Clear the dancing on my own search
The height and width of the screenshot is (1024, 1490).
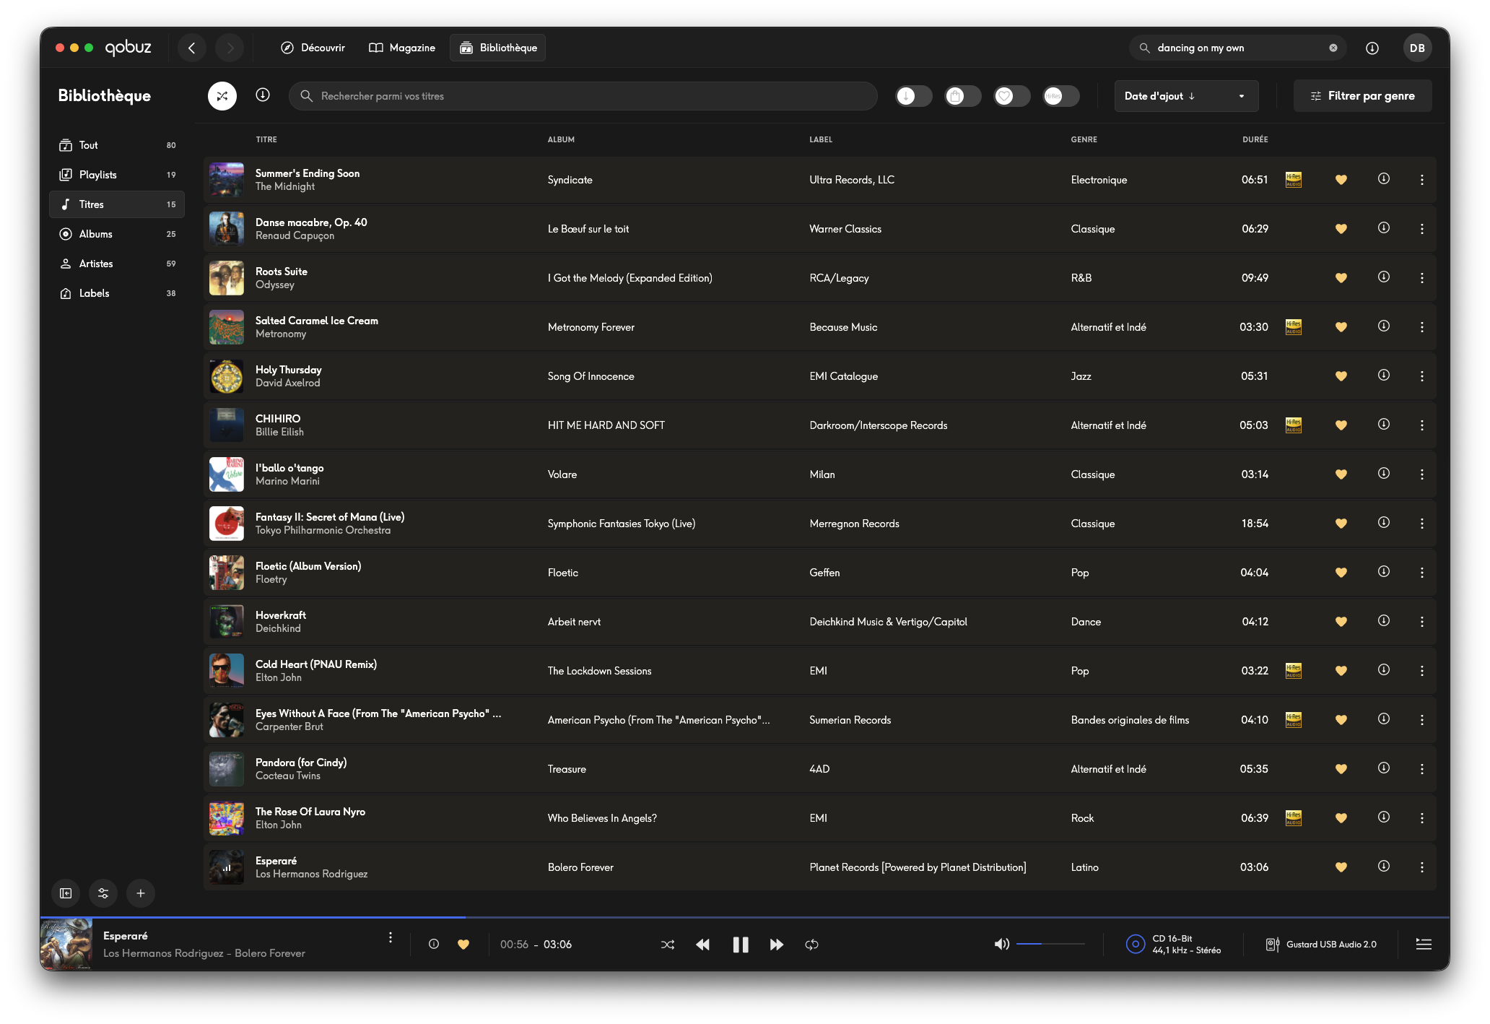click(x=1333, y=48)
